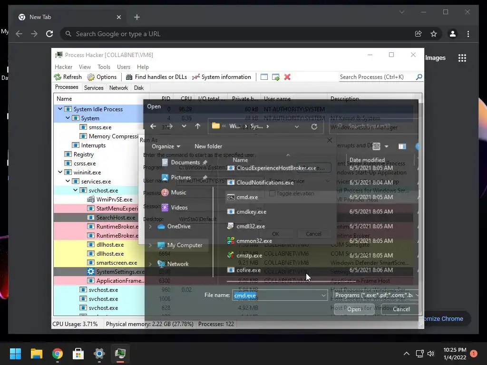Click Find handles or DLLs binoculars icon

[129, 77]
